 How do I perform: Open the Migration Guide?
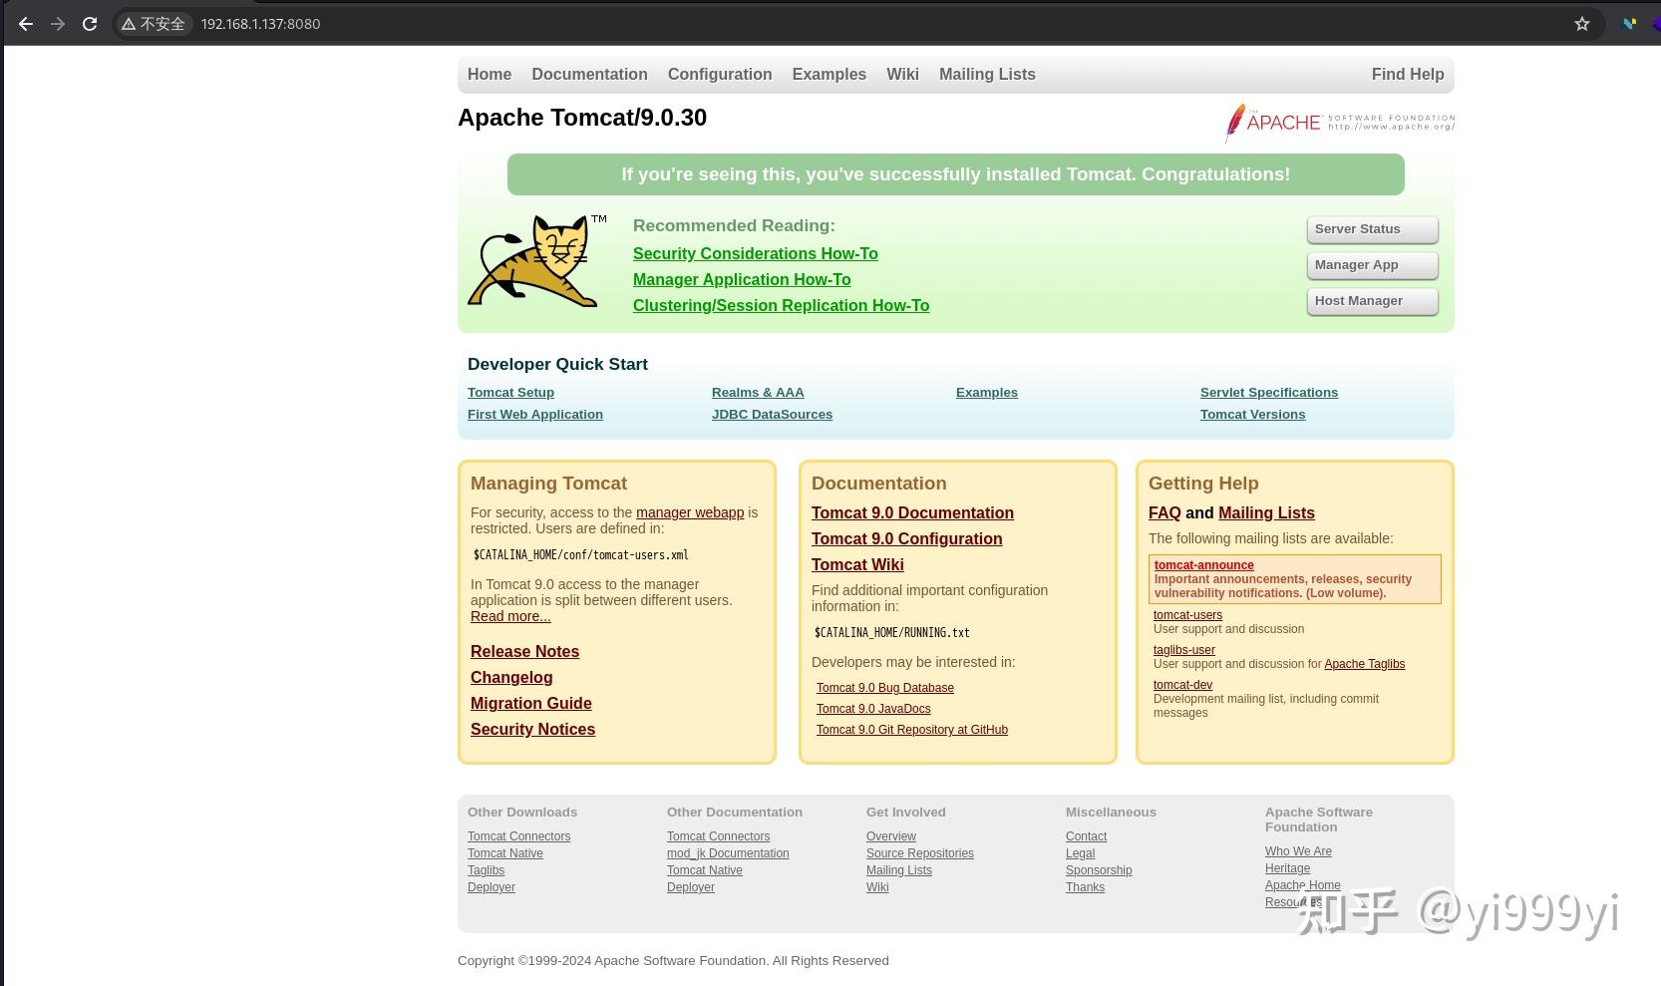pyautogui.click(x=530, y=703)
